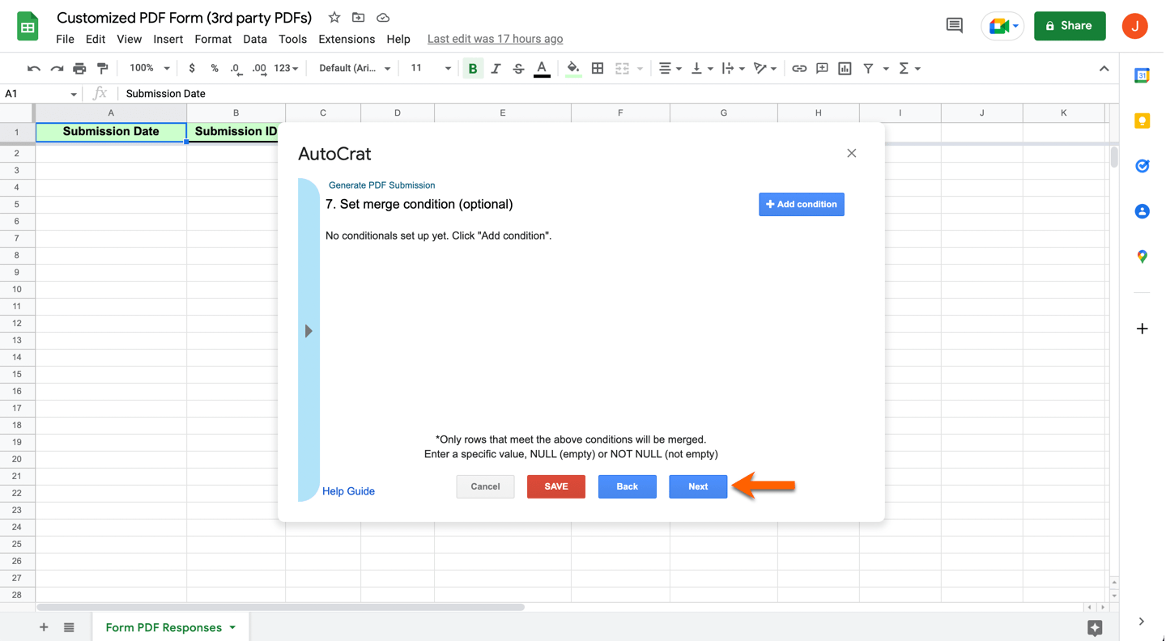
Task: Insert a chart from the toolbar
Action: [x=845, y=69]
